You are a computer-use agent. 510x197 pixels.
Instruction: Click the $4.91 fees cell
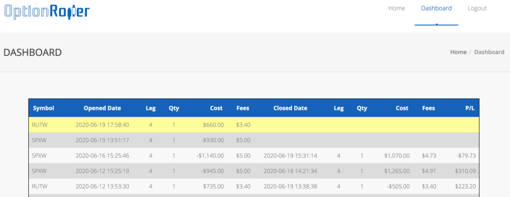click(428, 171)
